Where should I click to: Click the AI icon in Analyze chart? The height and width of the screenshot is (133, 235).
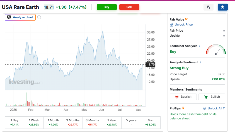tap(9, 17)
